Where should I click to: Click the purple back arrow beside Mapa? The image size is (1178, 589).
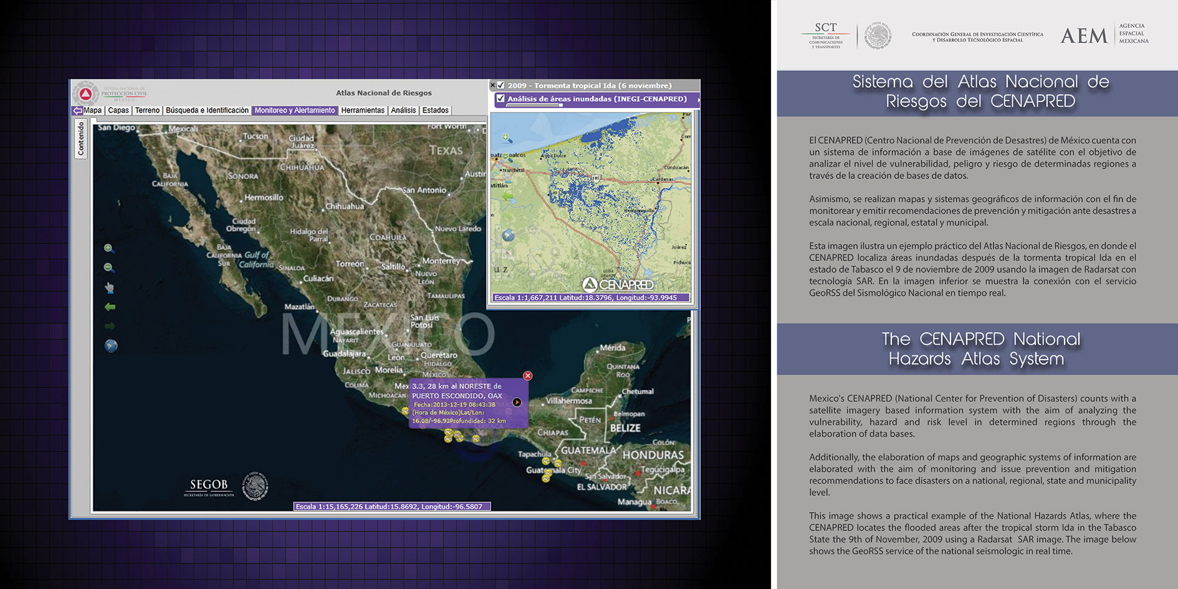tap(77, 110)
